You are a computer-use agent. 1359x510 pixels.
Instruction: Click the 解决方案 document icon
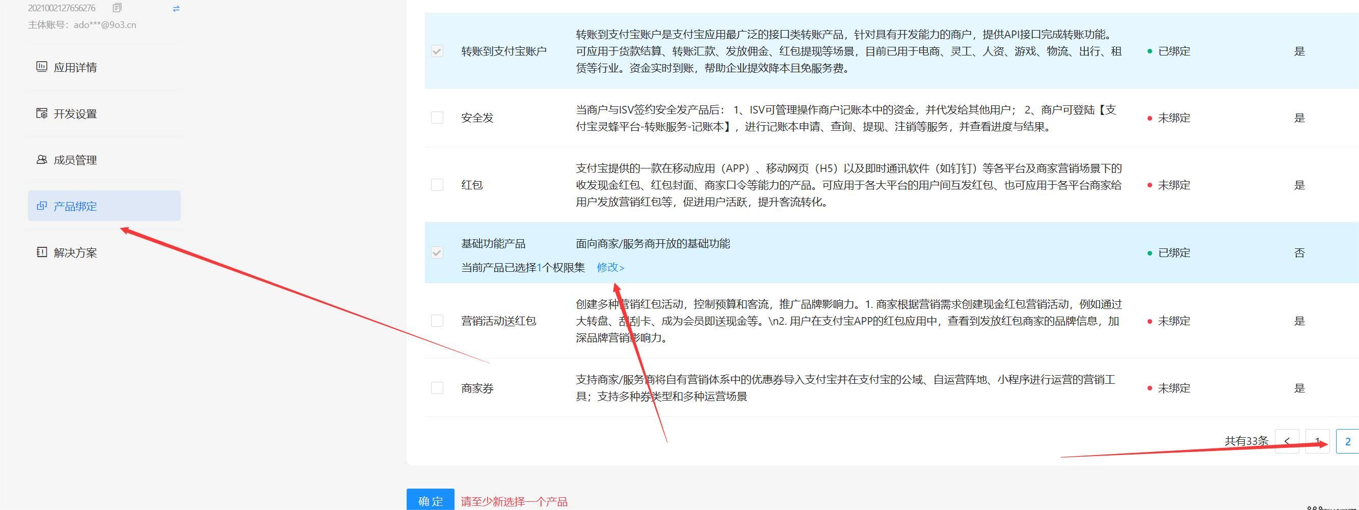(x=41, y=252)
